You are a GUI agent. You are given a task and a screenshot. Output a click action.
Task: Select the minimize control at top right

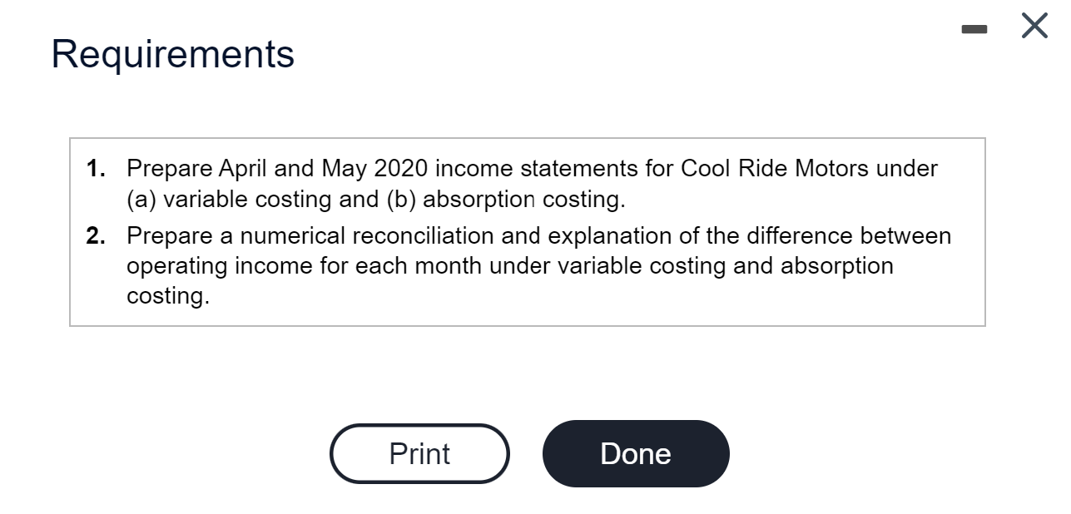click(975, 27)
